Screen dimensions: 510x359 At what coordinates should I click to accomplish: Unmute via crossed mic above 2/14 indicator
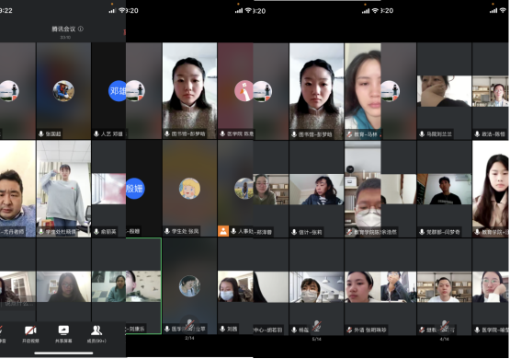189,323
